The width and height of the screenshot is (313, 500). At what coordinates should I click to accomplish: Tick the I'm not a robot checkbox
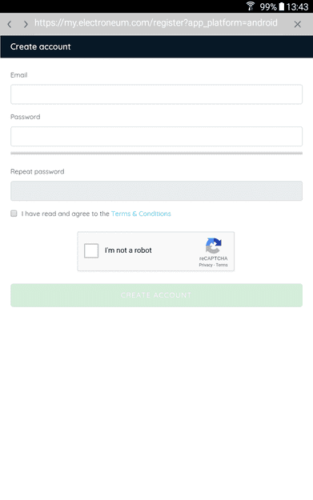(x=91, y=250)
